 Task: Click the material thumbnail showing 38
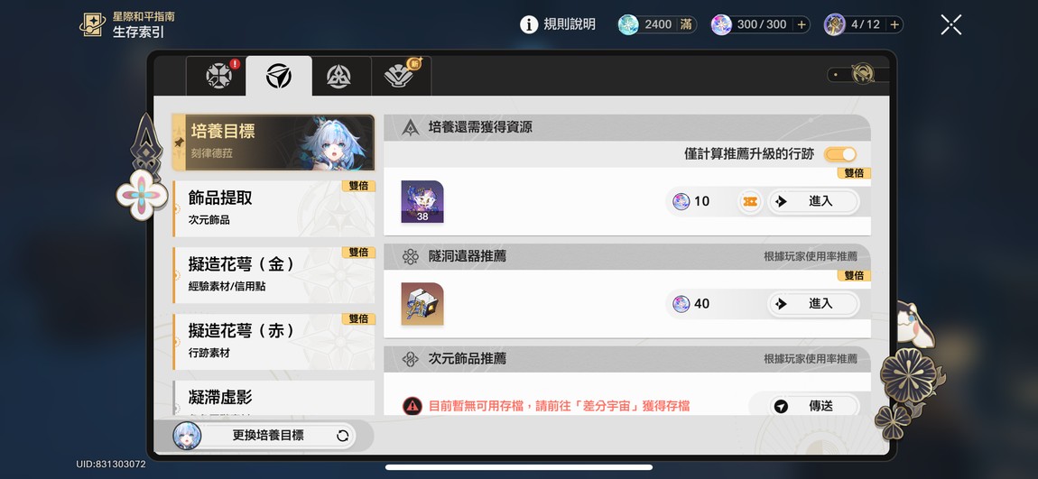click(422, 202)
